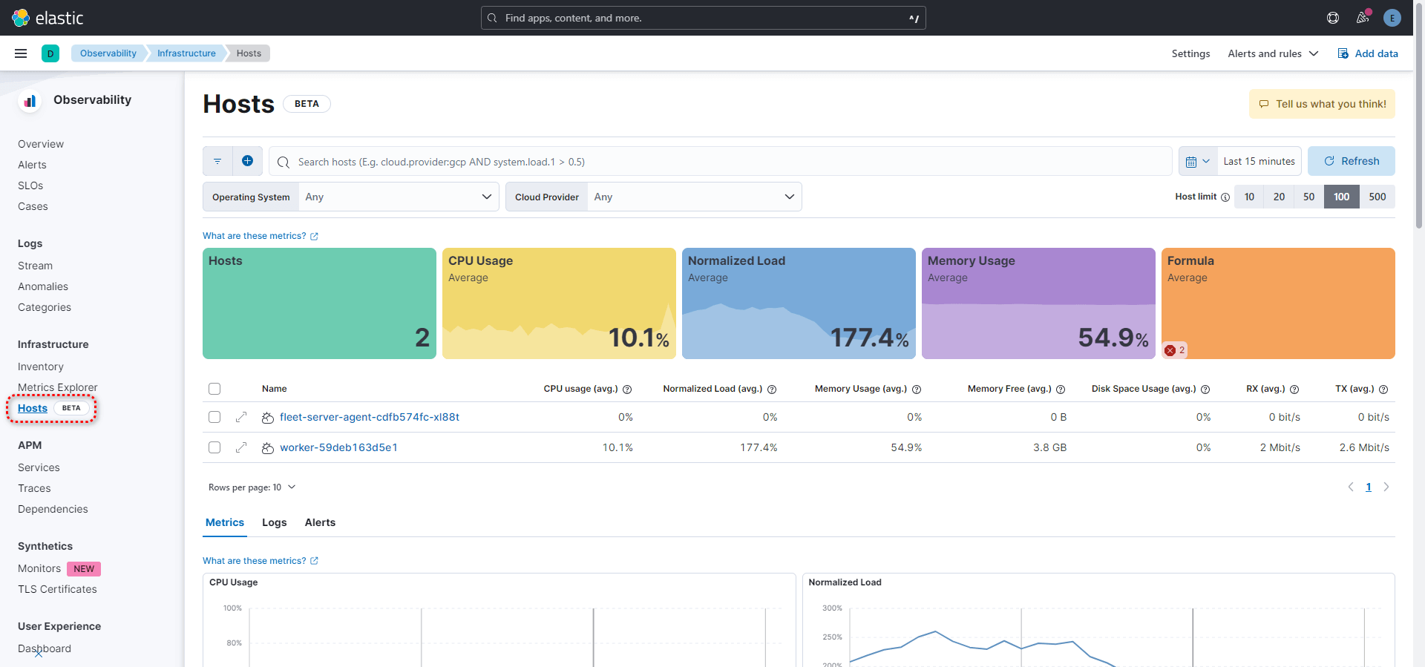Open the calendar quick date menu
The height and width of the screenshot is (667, 1425).
(x=1198, y=161)
